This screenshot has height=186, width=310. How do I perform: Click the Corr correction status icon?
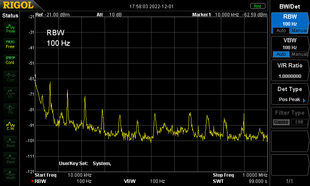click(x=11, y=77)
